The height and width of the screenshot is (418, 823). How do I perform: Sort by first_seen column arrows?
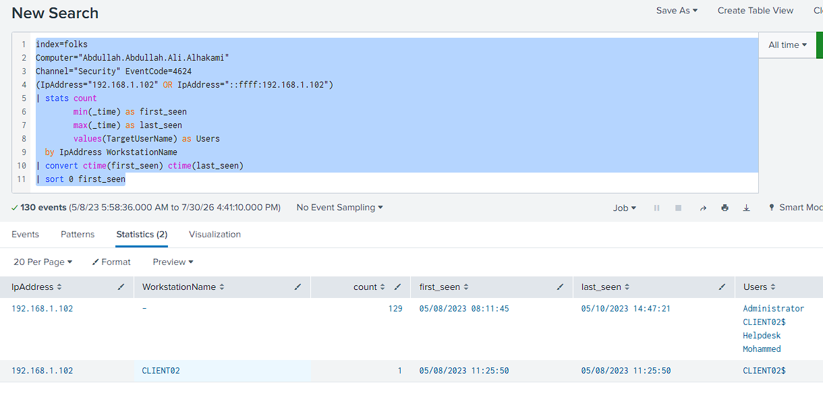466,287
